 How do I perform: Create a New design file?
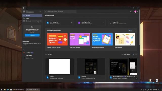point(60,23)
